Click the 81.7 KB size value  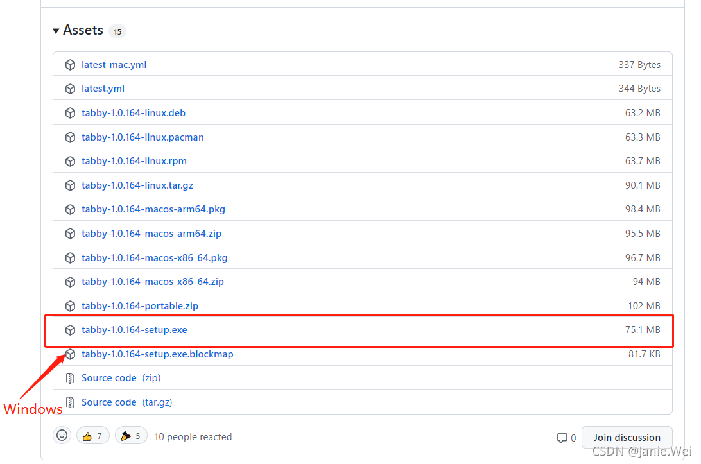(x=645, y=354)
